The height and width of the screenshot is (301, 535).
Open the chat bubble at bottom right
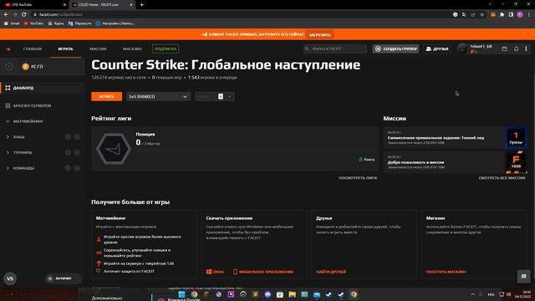524,277
